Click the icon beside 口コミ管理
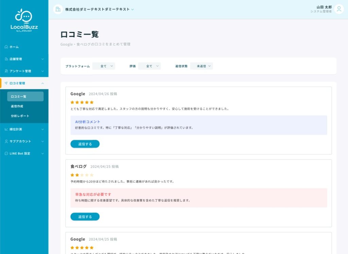 pyautogui.click(x=6, y=83)
